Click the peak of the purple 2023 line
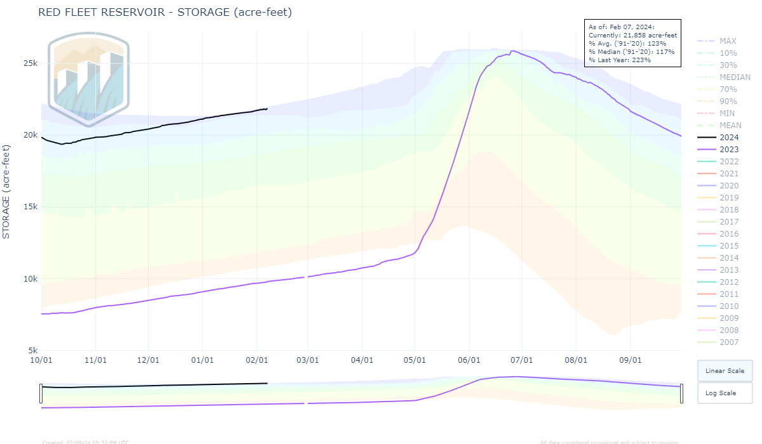The width and height of the screenshot is (762, 444). 512,51
